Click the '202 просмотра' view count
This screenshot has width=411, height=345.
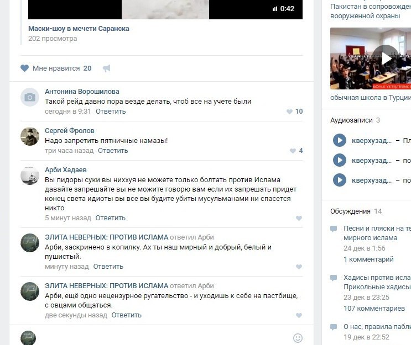53,39
